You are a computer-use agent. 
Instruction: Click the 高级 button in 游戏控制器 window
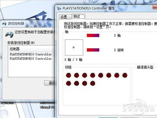50,83
